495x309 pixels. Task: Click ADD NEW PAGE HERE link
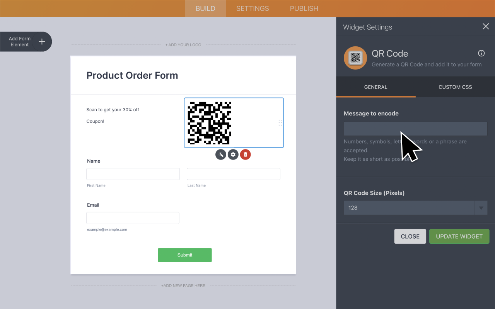[183, 285]
